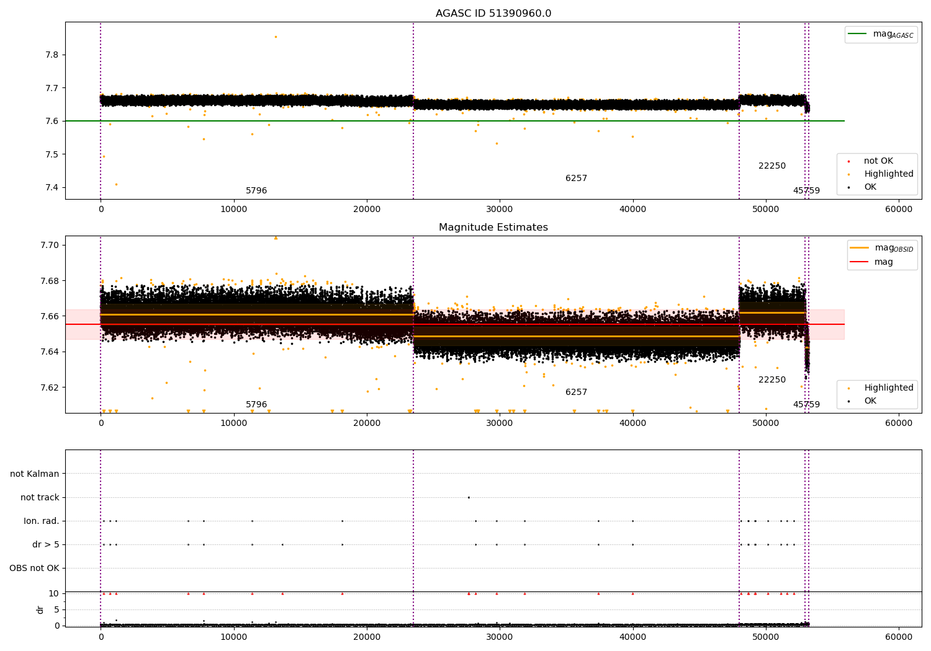This screenshot has height=651, width=931.
Task: Click y-axis tick 7.4 on top plot
Action: 52,188
